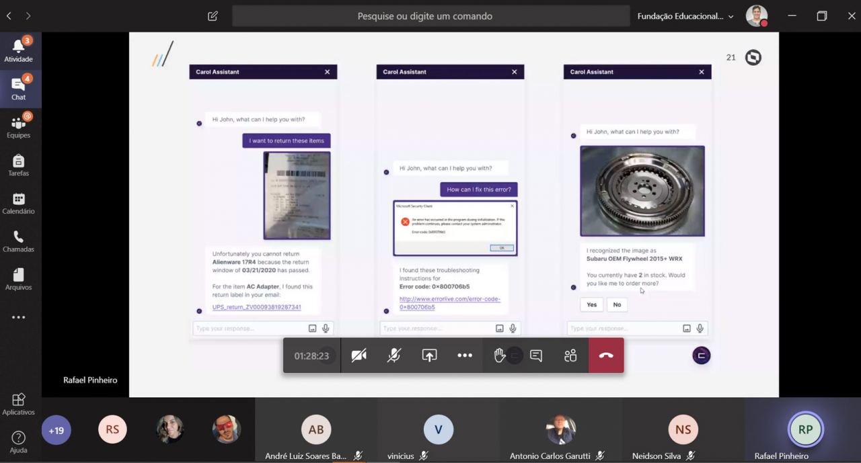Compose a new chat message
This screenshot has width=861, height=463.
pyautogui.click(x=213, y=16)
